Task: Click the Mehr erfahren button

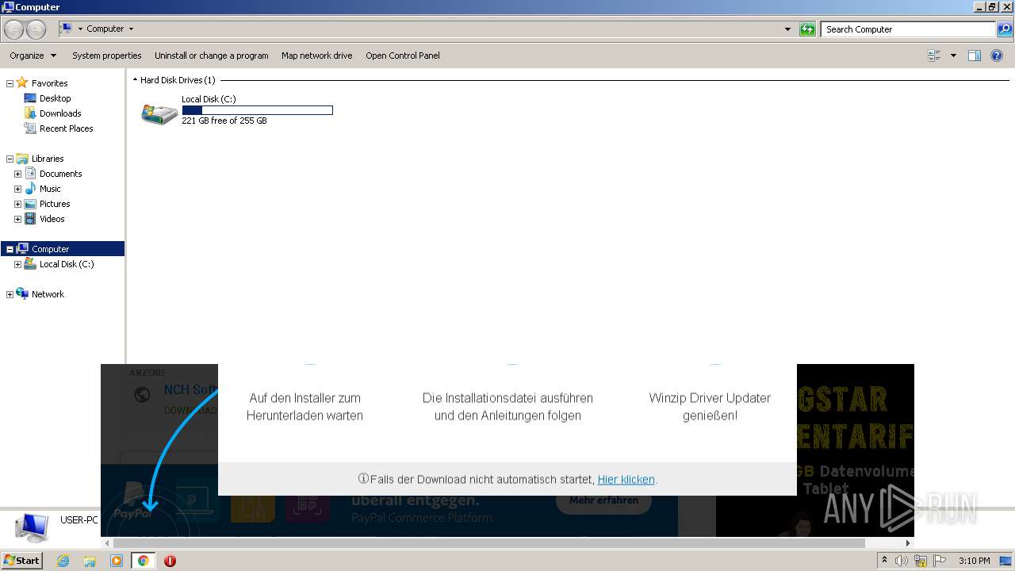Action: (603, 500)
